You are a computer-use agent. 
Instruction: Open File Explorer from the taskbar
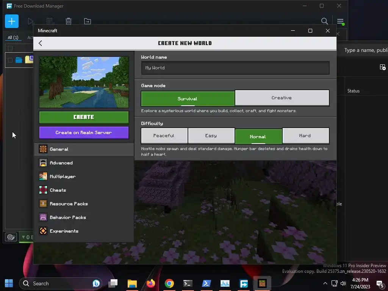tap(132, 283)
